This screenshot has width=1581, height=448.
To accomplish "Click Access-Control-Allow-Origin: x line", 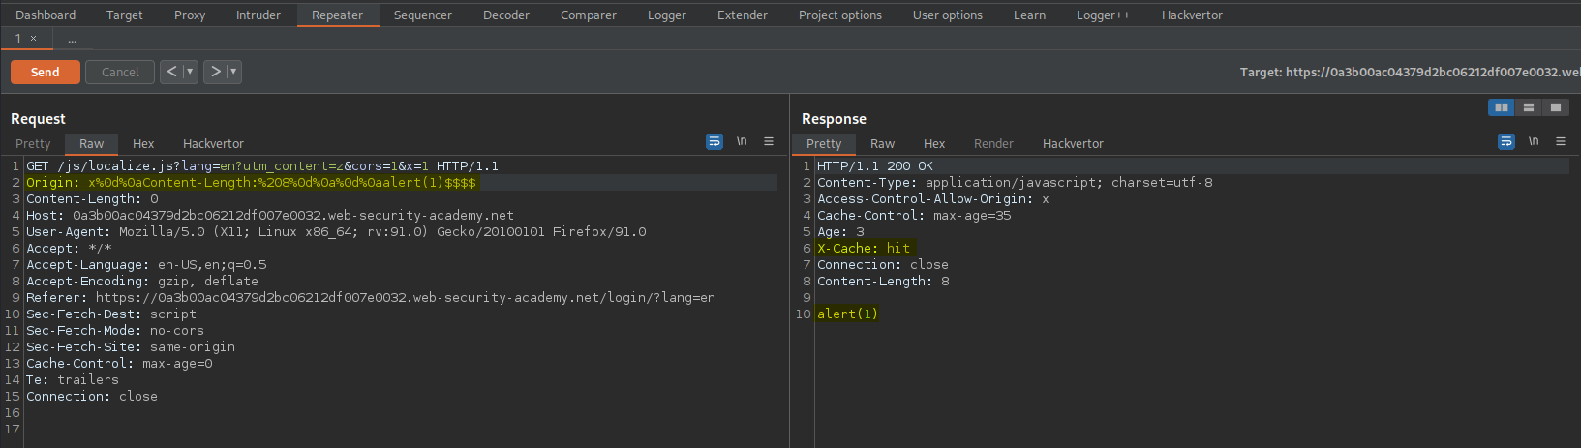I will [x=933, y=198].
